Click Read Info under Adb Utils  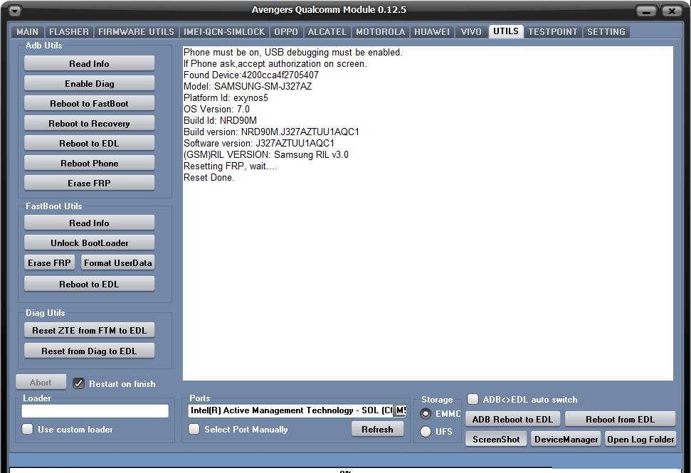[x=89, y=63]
